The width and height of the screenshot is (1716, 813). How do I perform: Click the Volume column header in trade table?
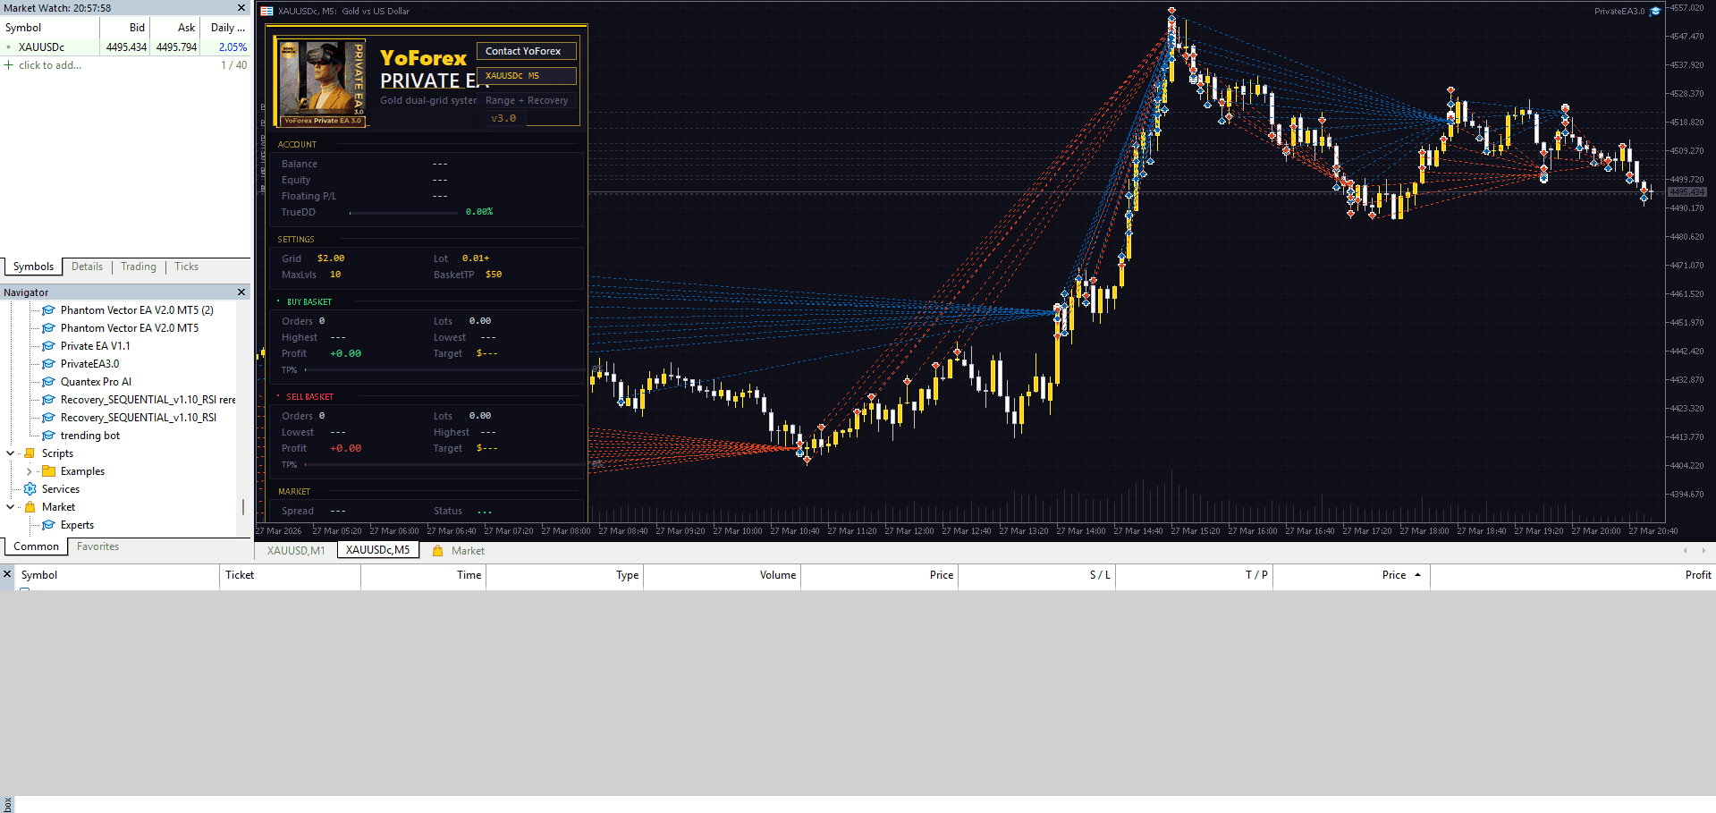[x=723, y=575]
